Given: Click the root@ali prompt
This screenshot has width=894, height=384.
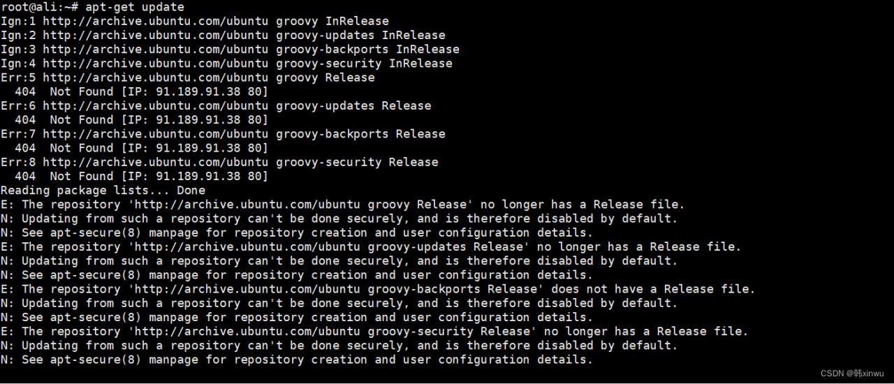Looking at the screenshot, I should click(38, 7).
